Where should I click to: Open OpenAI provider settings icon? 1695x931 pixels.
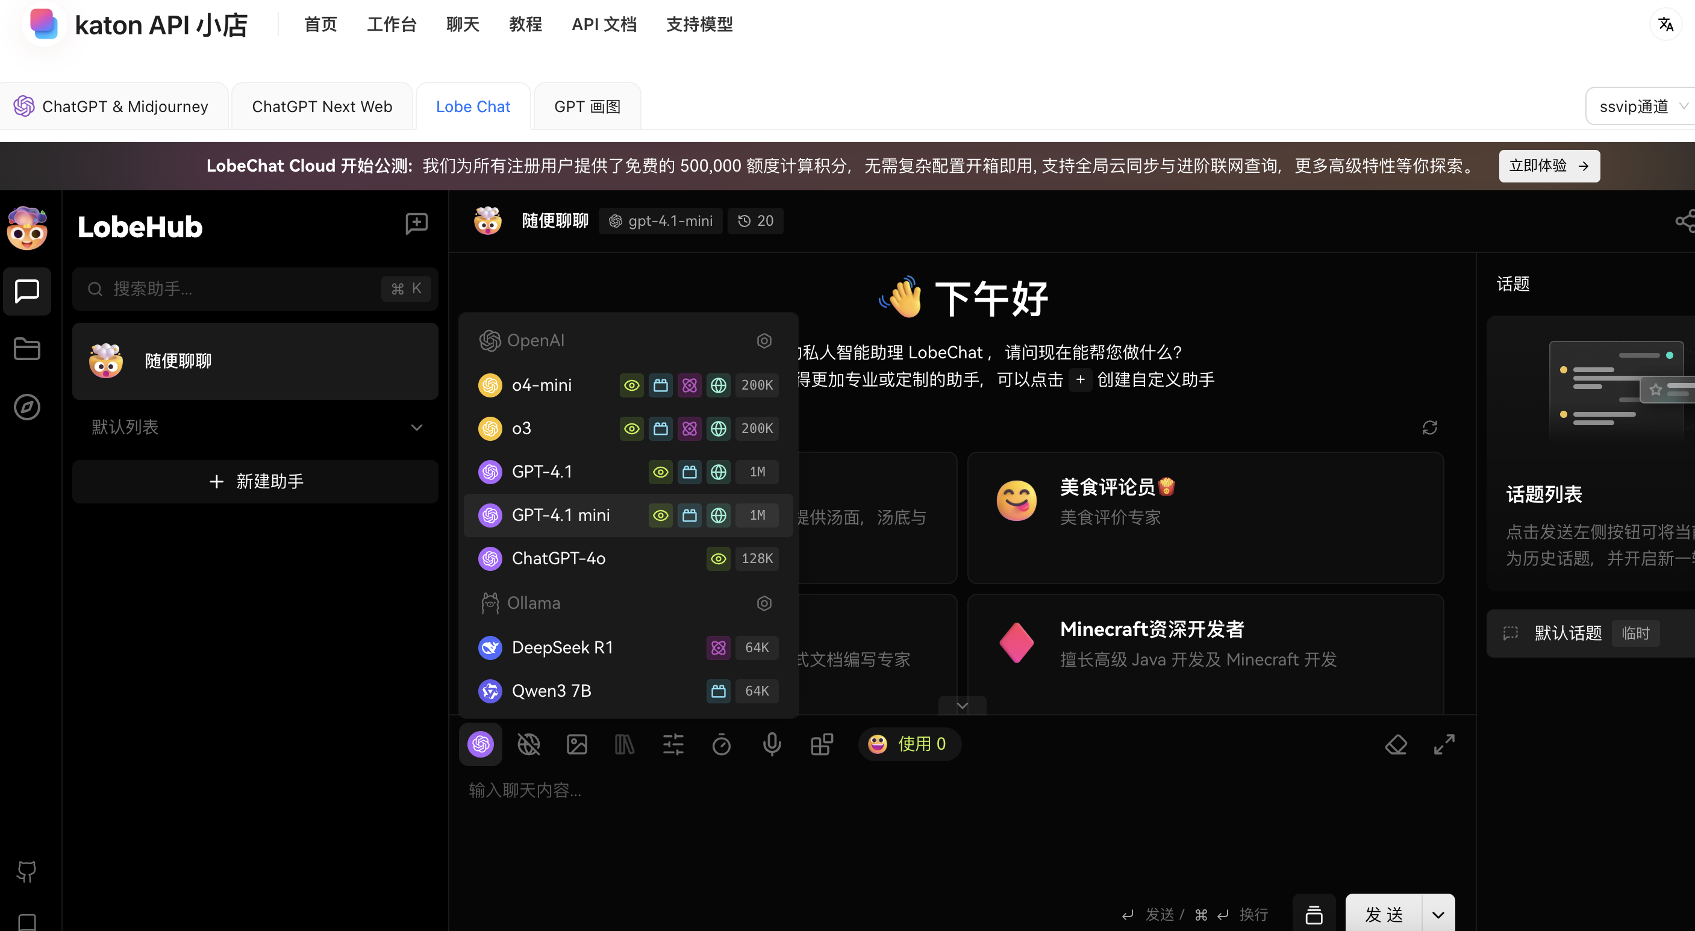764,340
